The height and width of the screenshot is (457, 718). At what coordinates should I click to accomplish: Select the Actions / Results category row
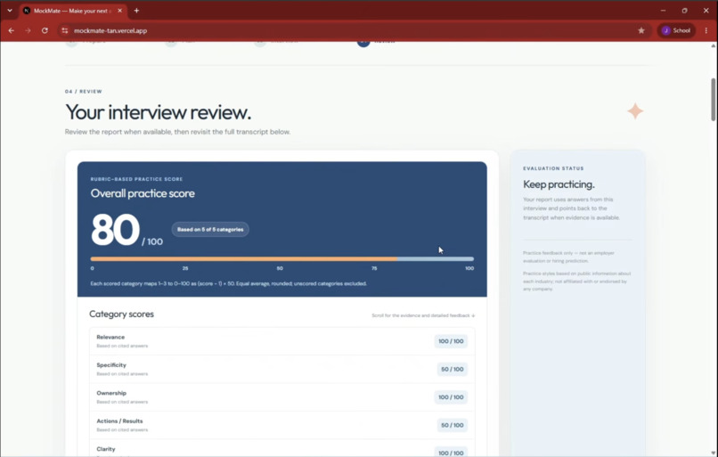282,425
